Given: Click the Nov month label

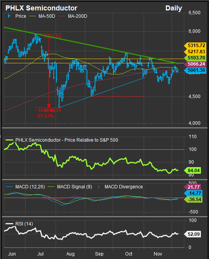Looking at the screenshot, I should [158, 254].
